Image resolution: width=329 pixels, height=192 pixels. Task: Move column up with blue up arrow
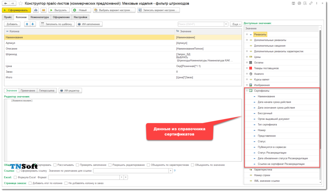27,24
